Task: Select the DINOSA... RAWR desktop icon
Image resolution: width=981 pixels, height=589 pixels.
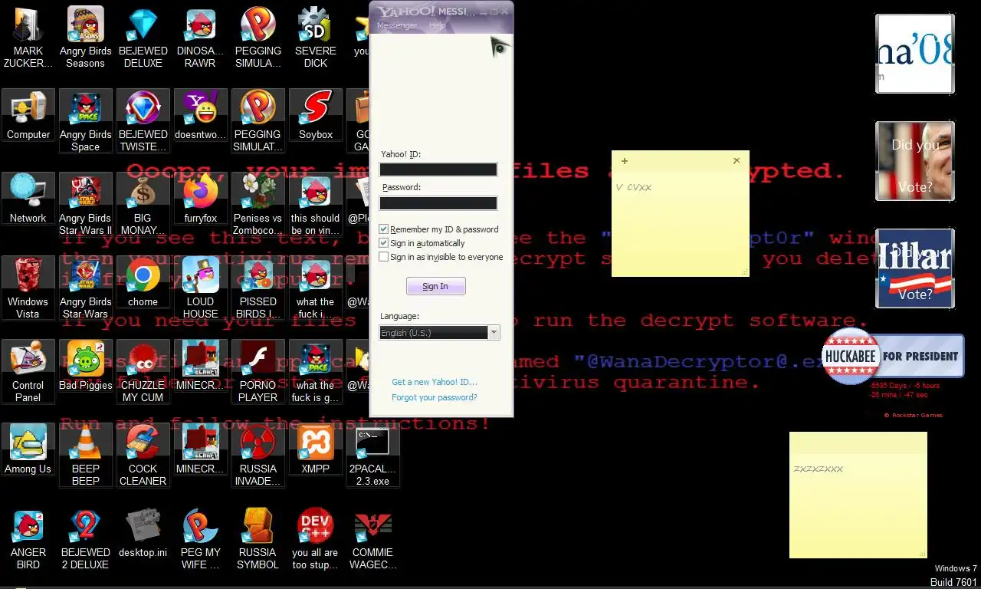Action: tap(200, 37)
